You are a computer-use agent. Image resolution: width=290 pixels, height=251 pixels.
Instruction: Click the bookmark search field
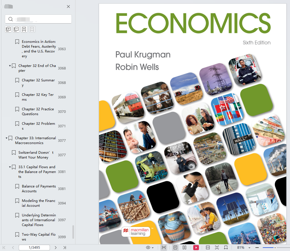click(x=38, y=19)
